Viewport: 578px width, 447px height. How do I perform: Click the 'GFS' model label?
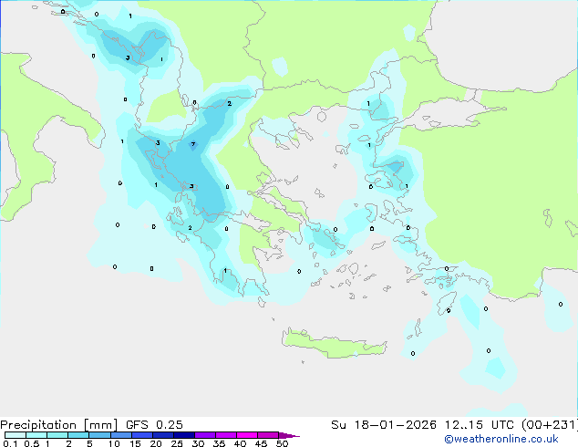click(x=137, y=425)
